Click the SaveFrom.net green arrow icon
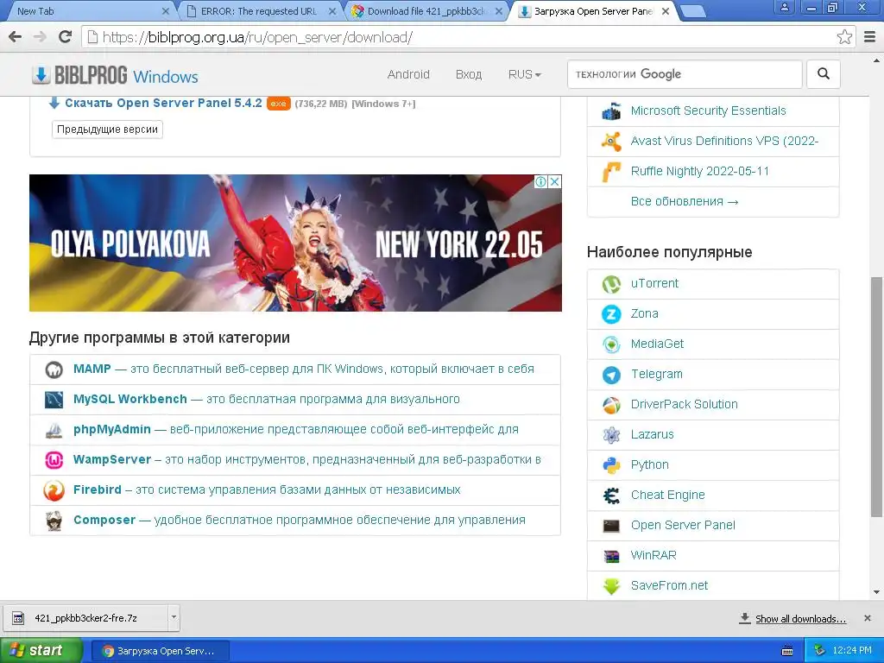 click(x=611, y=586)
